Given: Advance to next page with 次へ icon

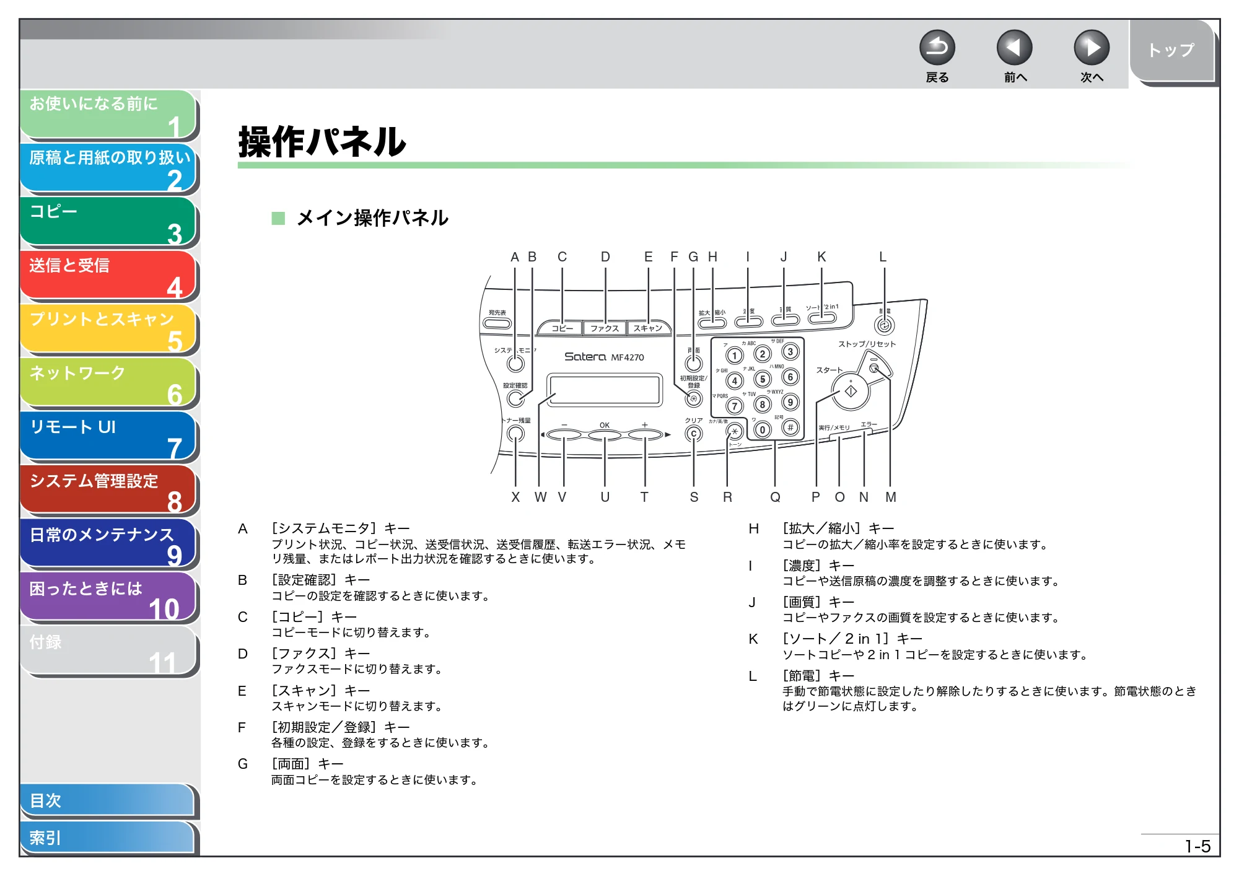Looking at the screenshot, I should click(1091, 48).
